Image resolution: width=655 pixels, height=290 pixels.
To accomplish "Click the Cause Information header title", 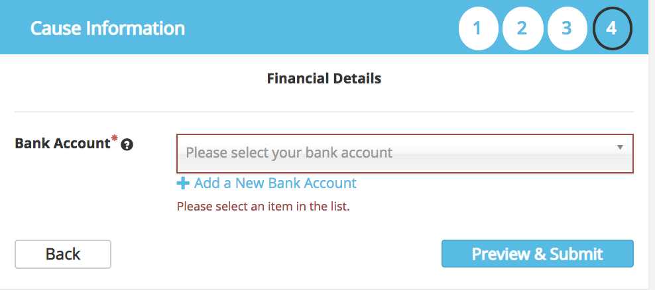I will point(107,28).
